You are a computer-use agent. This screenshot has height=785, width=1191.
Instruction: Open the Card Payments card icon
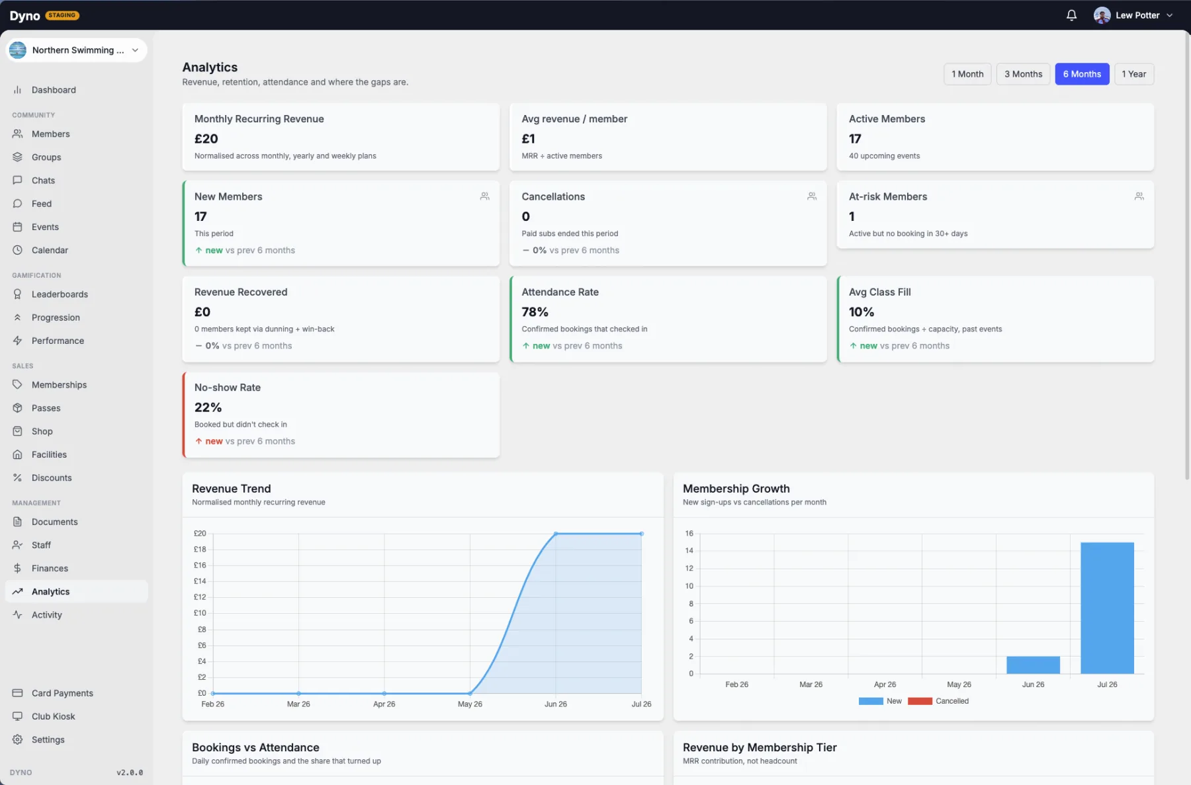(17, 693)
